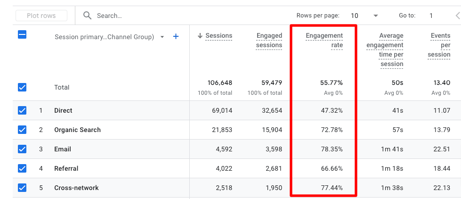Viewport: 461px width, 199px height.
Task: Select the Email row label
Action: click(63, 149)
